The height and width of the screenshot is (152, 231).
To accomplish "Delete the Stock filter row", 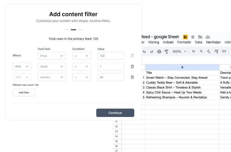I will [132, 67].
